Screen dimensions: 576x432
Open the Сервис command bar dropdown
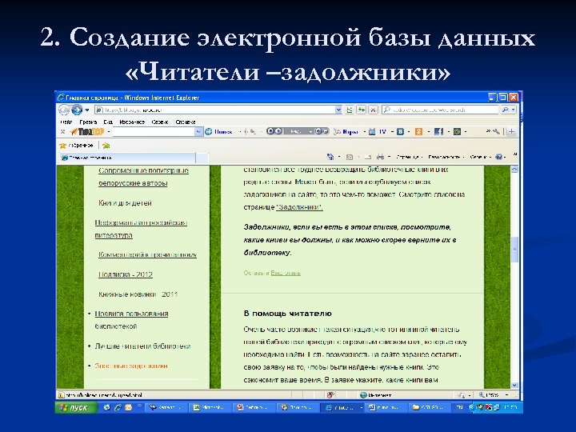click(x=480, y=157)
